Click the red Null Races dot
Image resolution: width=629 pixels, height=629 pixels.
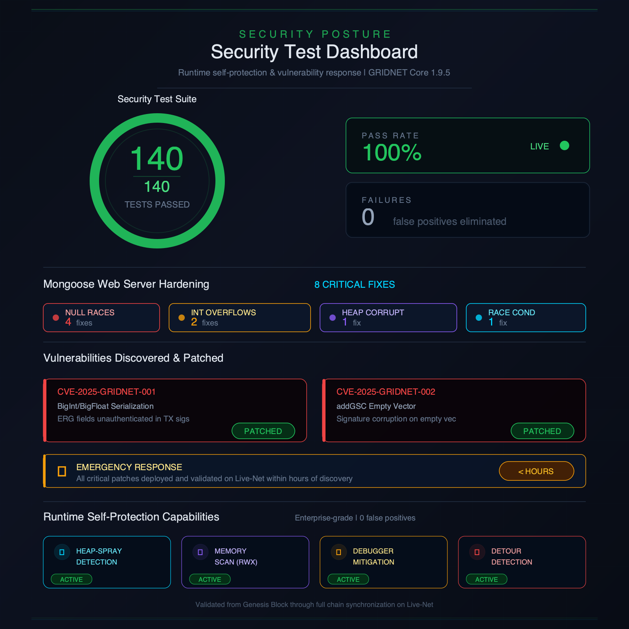coord(56,318)
